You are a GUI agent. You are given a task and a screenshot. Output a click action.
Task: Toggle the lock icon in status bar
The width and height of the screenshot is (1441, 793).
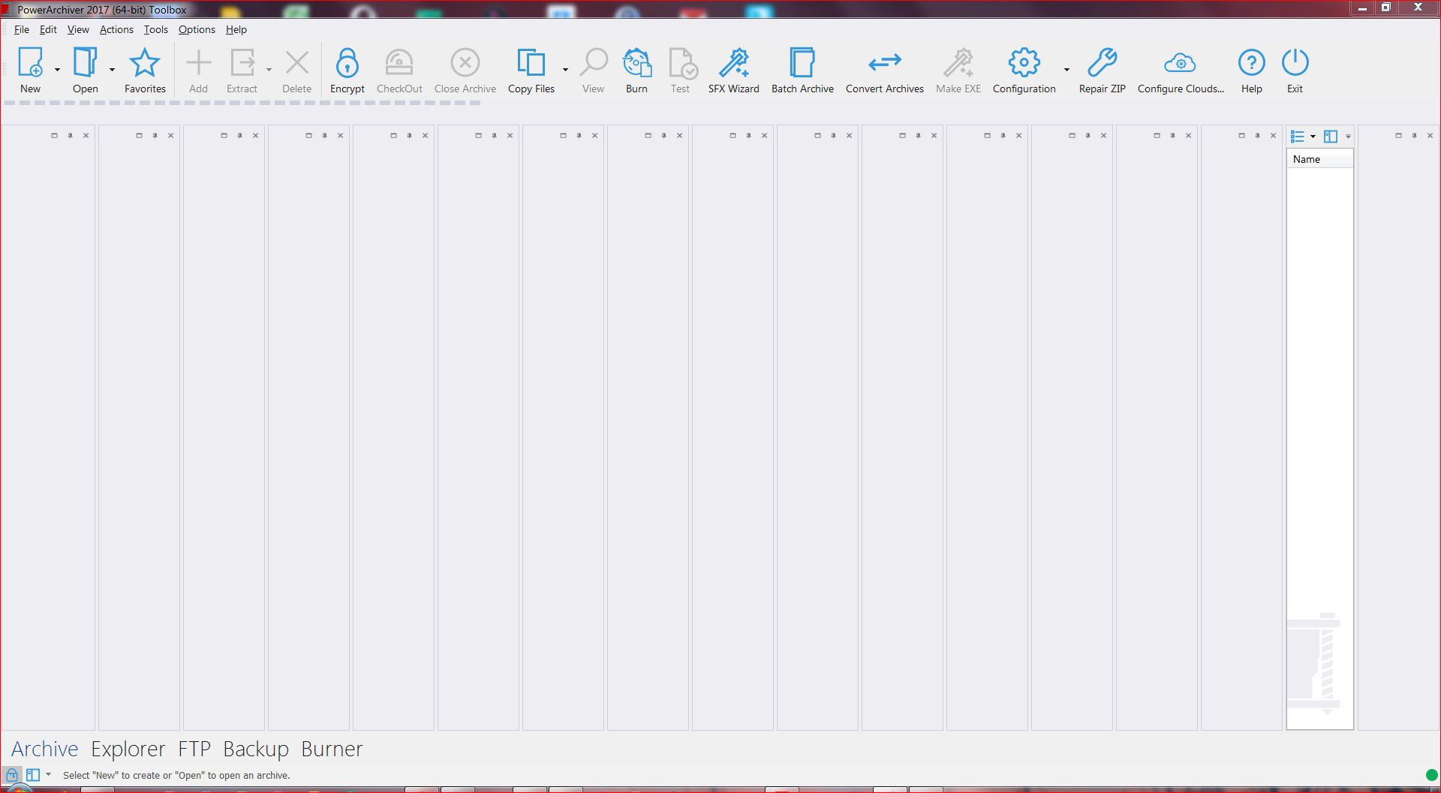coord(12,775)
